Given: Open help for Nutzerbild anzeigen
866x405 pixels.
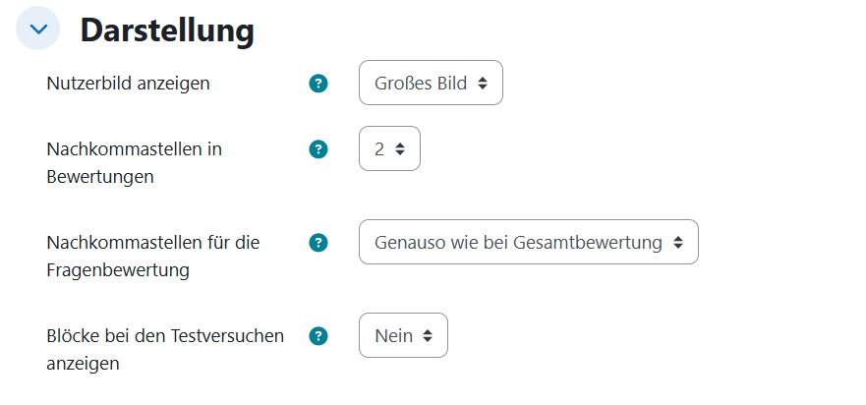Looking at the screenshot, I should [318, 84].
